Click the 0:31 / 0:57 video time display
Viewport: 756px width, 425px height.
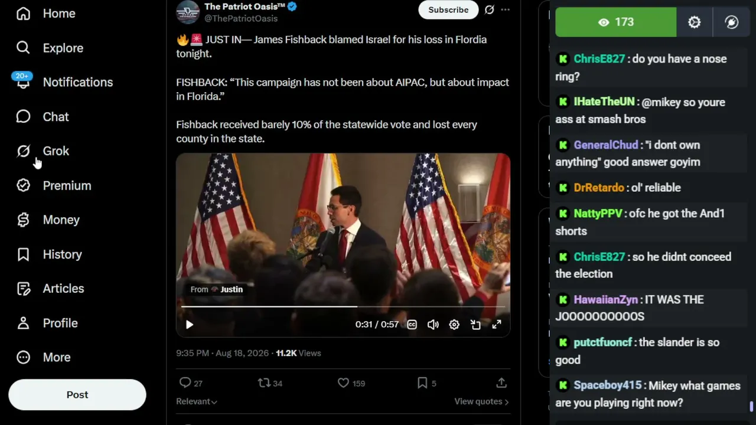point(377,325)
